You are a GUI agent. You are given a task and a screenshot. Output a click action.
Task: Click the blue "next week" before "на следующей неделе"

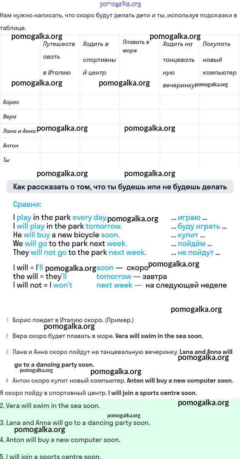[114, 285]
